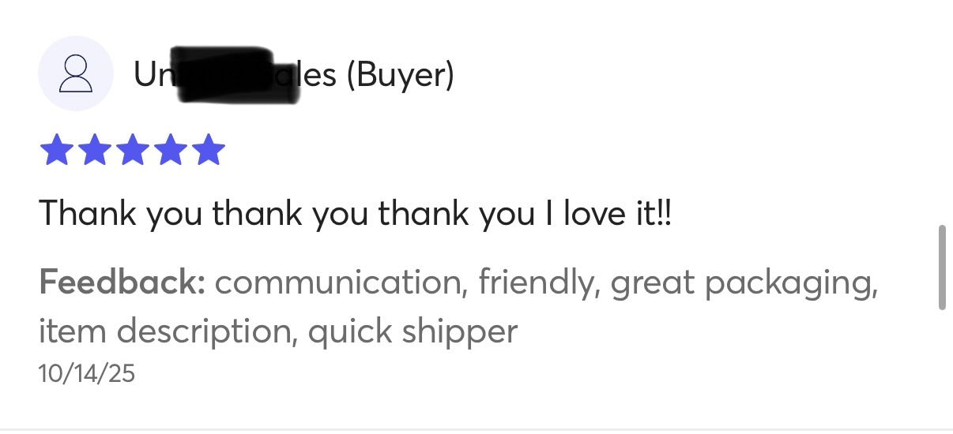
Task: Click the fourth purple rating star
Action: tap(170, 150)
